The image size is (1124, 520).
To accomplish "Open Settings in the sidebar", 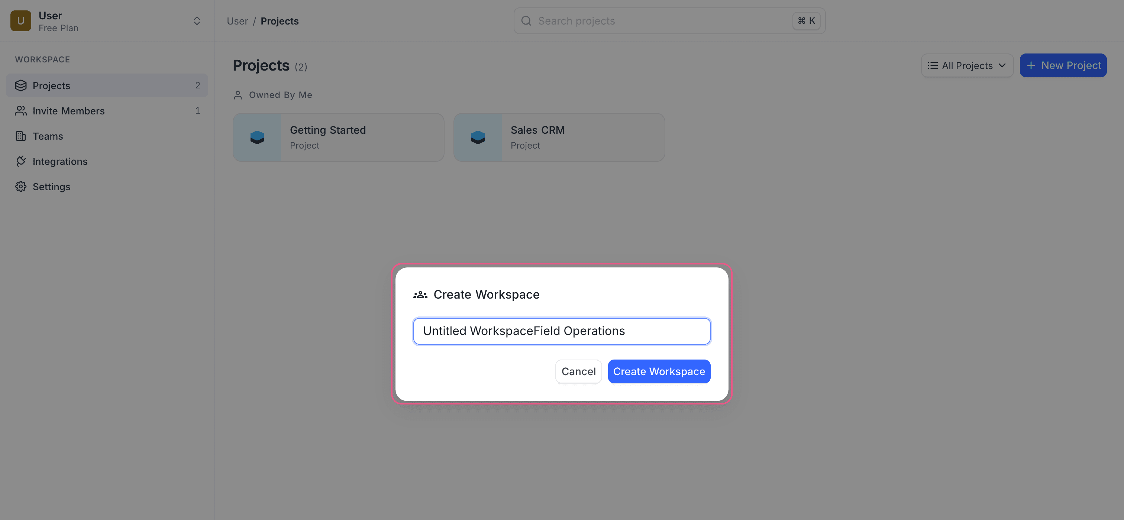I will [107, 186].
